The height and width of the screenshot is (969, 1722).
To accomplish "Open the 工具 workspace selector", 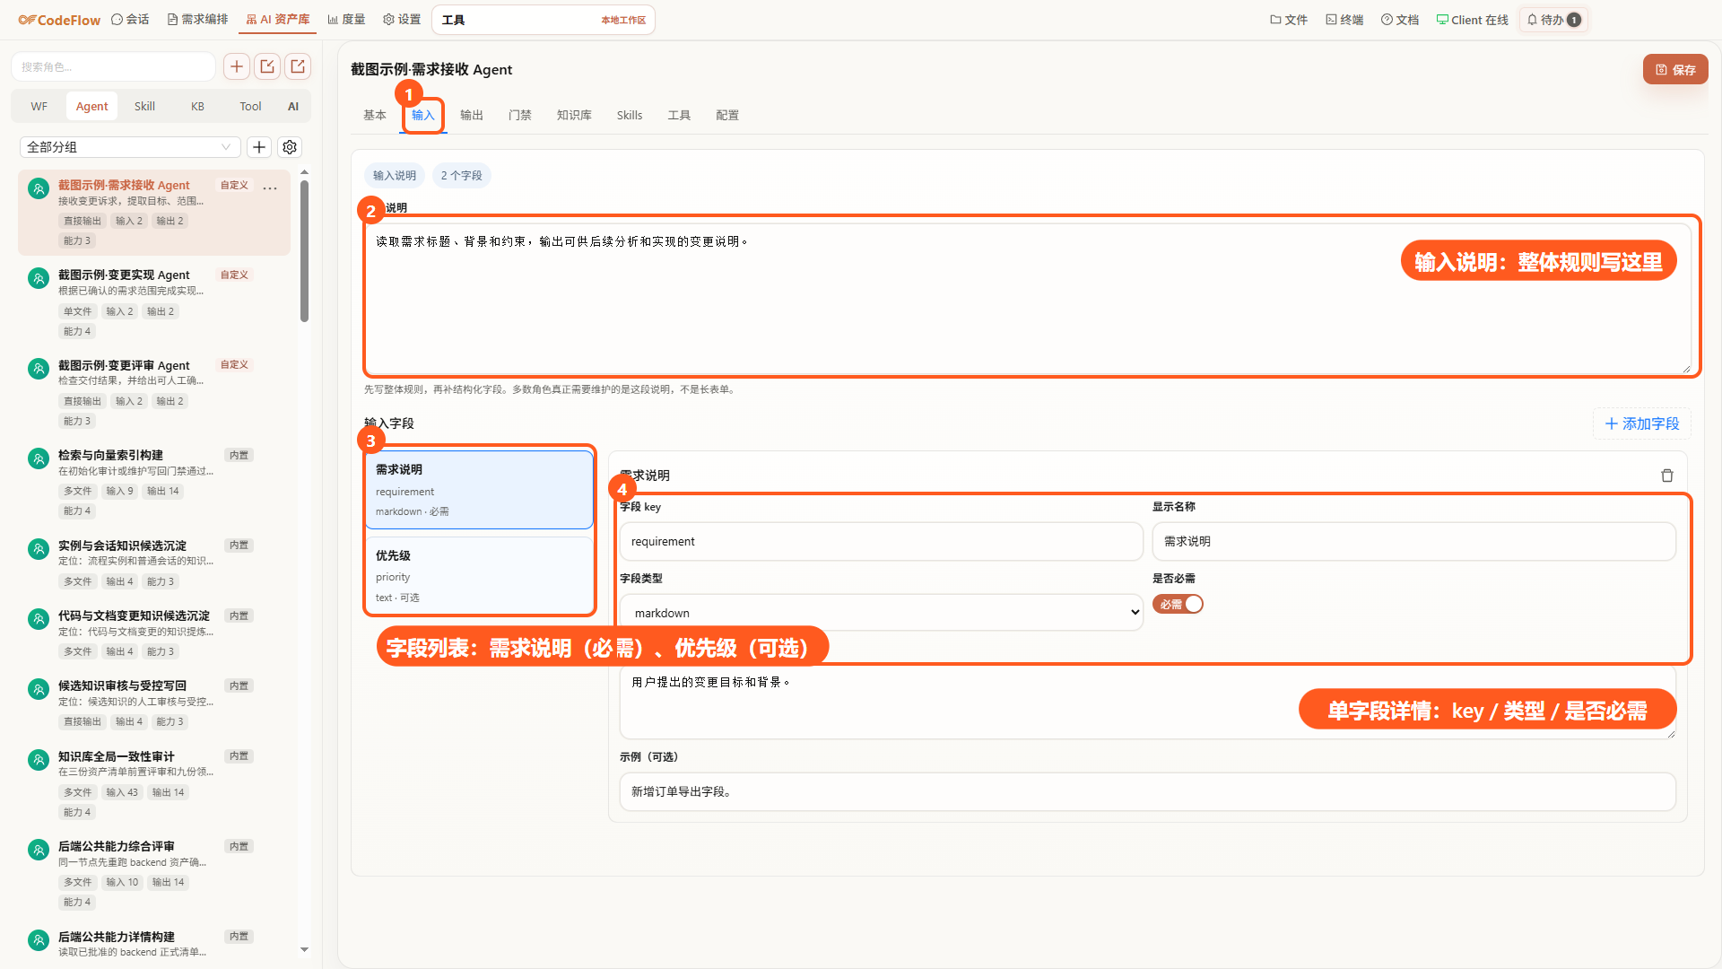I will click(x=544, y=20).
